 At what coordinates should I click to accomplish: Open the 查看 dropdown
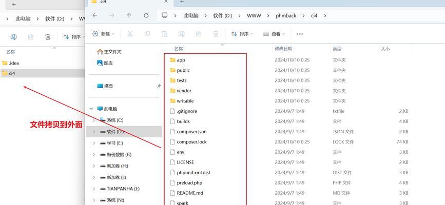point(274,34)
